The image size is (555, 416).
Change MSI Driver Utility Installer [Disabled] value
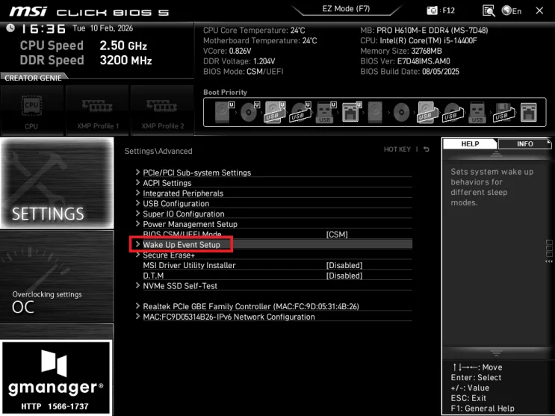point(344,265)
